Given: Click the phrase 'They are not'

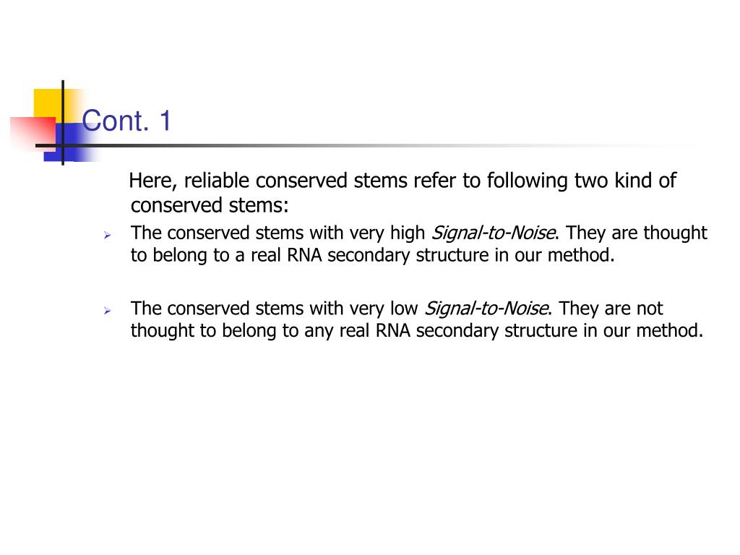Looking at the screenshot, I should pyautogui.click(x=611, y=308).
